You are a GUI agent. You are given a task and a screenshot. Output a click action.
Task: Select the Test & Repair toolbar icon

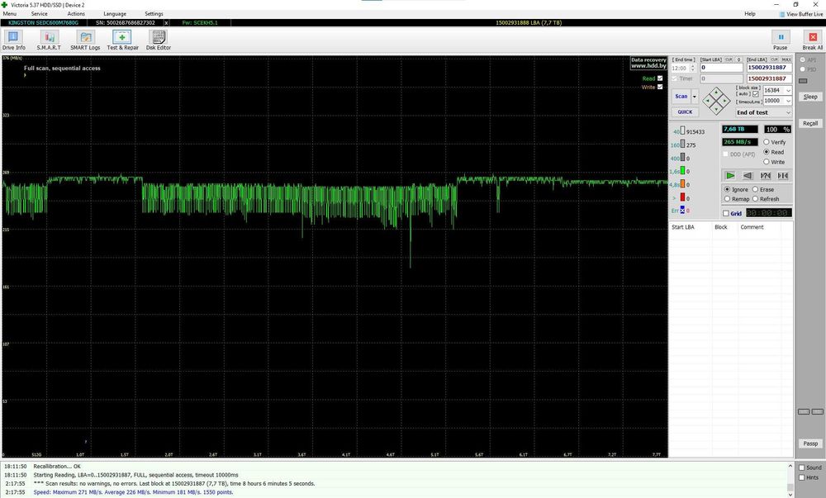[122, 37]
